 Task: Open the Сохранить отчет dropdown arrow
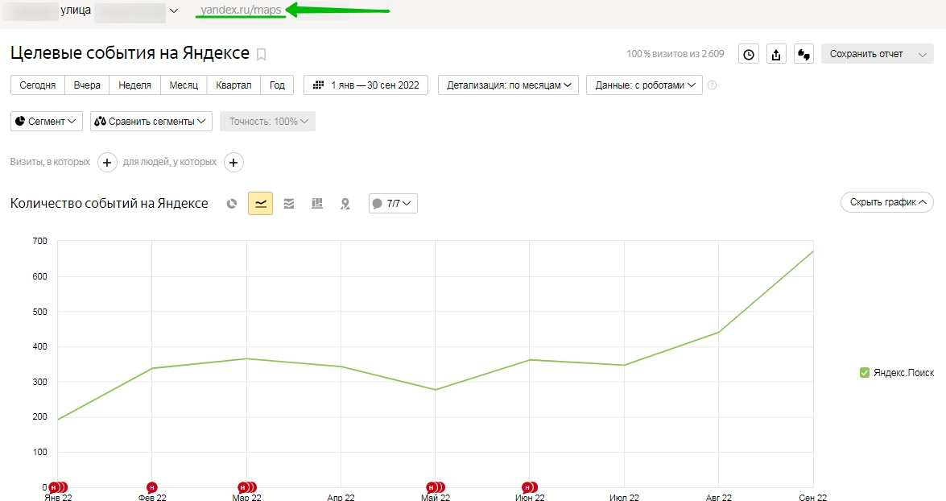(x=923, y=54)
